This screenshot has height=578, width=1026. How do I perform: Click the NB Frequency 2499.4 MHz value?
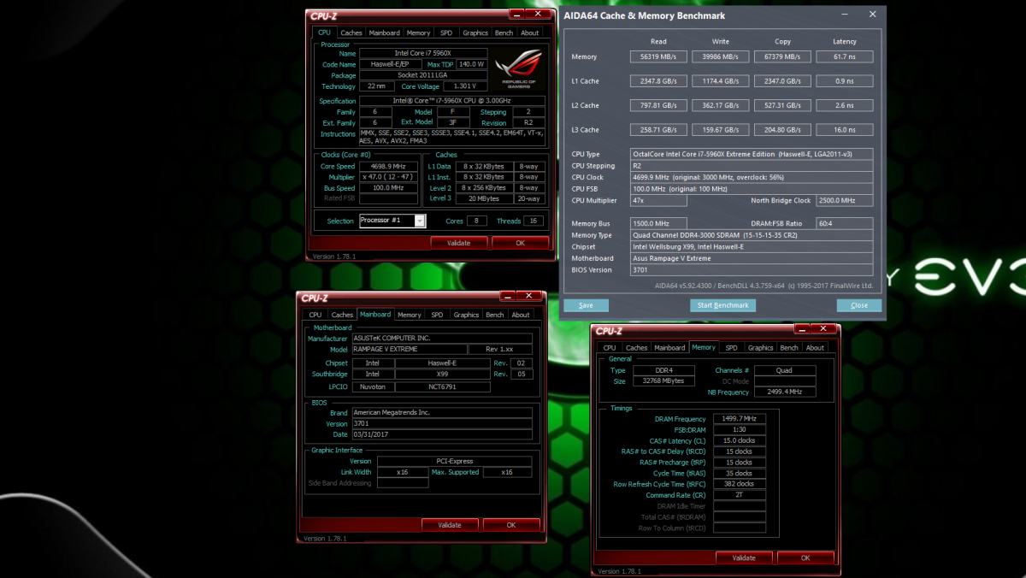tap(785, 392)
